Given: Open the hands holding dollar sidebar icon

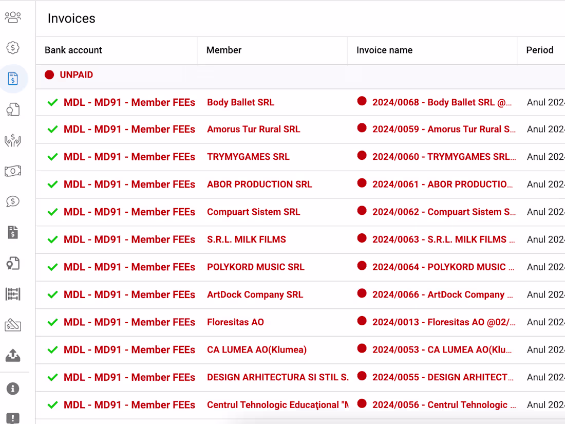Looking at the screenshot, I should 13,140.
